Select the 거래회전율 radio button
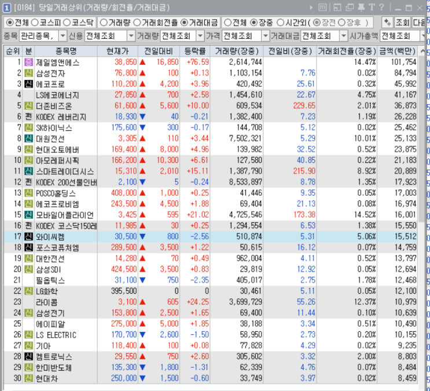The height and width of the screenshot is (391, 430). tap(137, 23)
